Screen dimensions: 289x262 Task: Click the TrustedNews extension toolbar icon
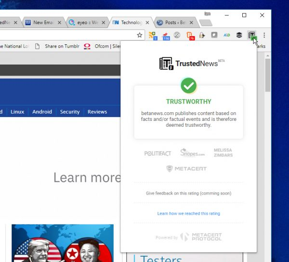251,35
